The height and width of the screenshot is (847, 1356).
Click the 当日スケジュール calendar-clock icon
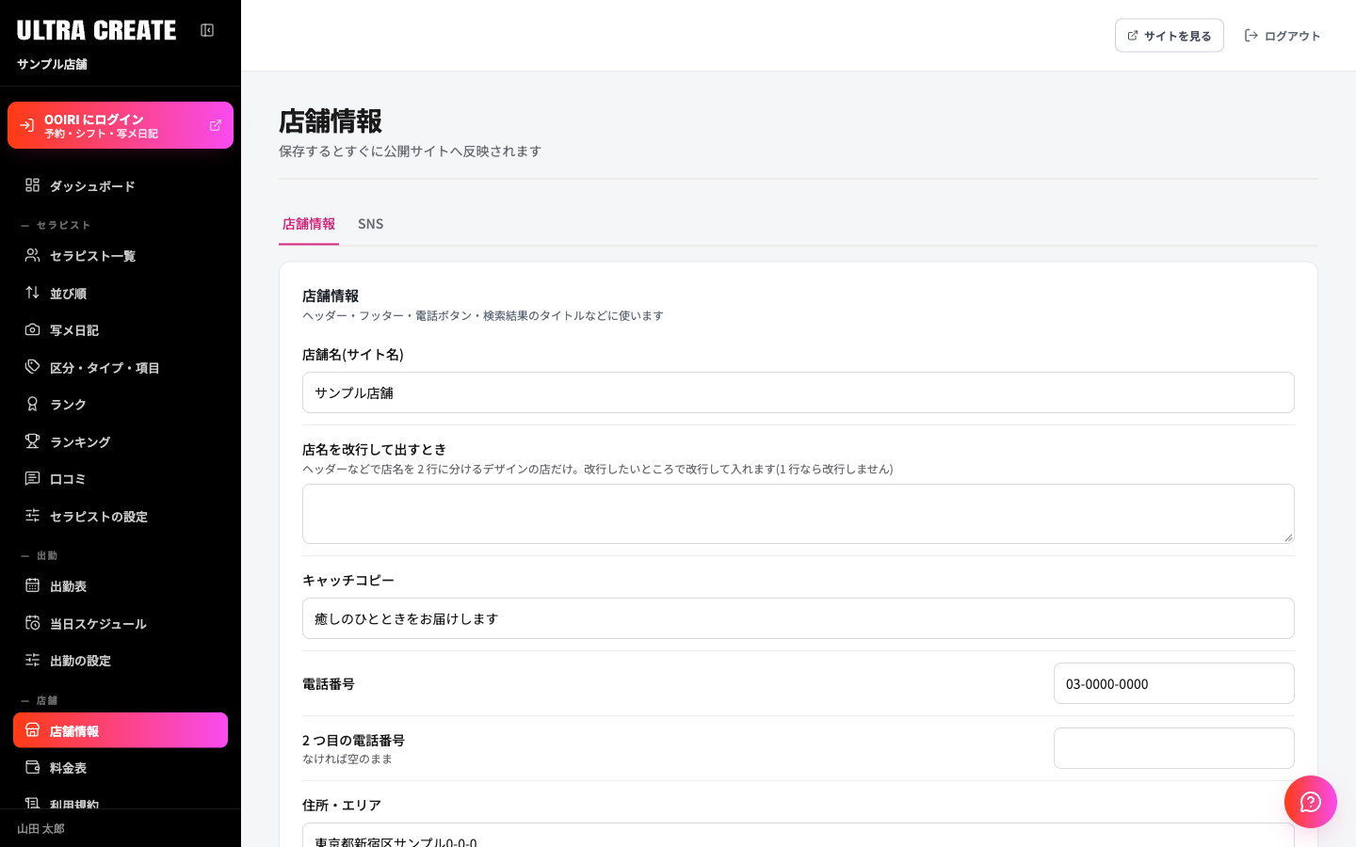(32, 623)
